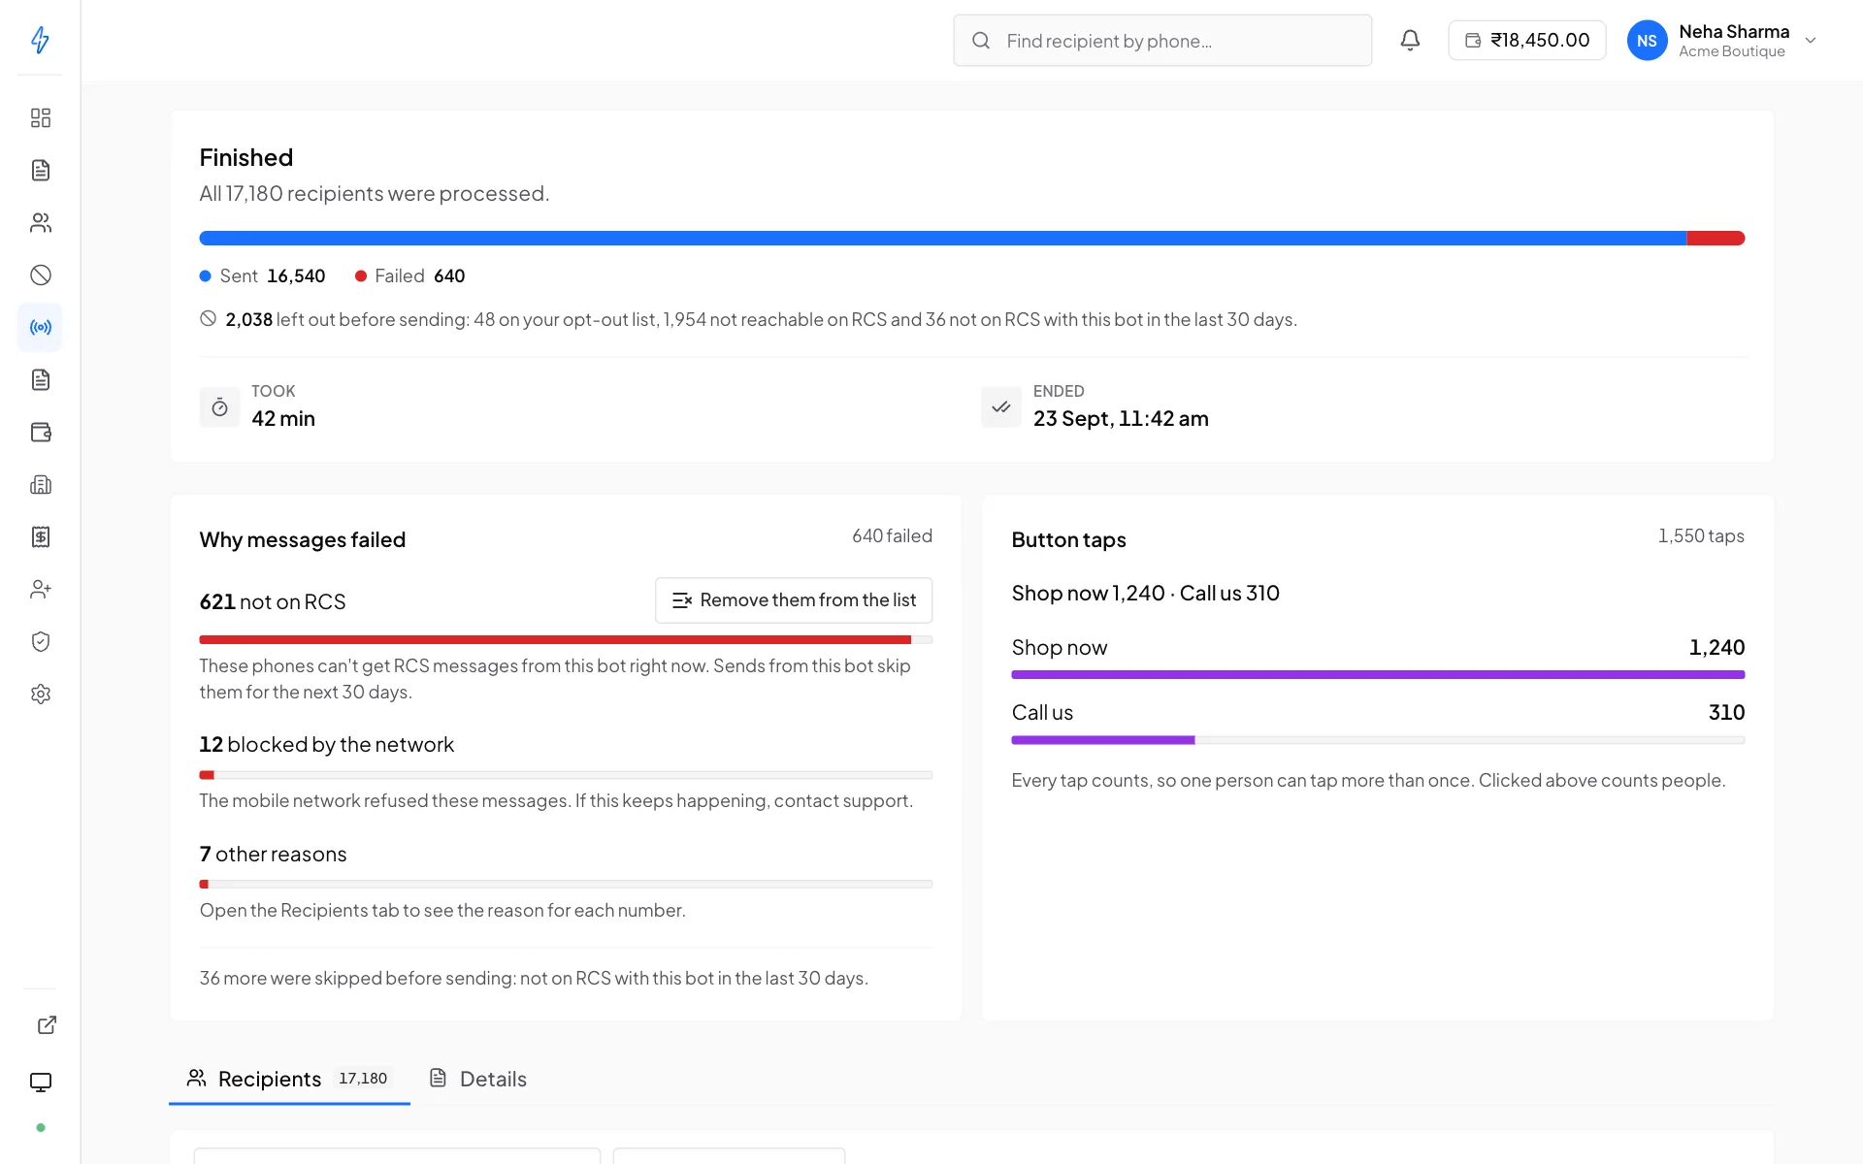Image resolution: width=1863 pixels, height=1164 pixels.
Task: Click the Shop now purple taps bar
Action: 1378,674
